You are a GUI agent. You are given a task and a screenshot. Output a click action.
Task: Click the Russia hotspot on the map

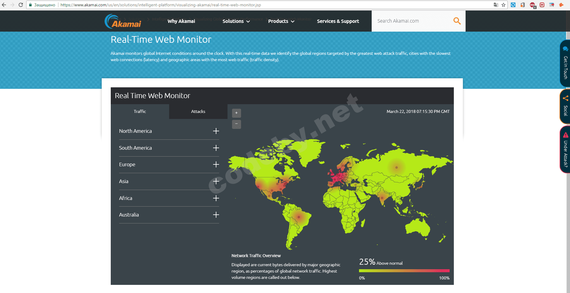coord(397,167)
